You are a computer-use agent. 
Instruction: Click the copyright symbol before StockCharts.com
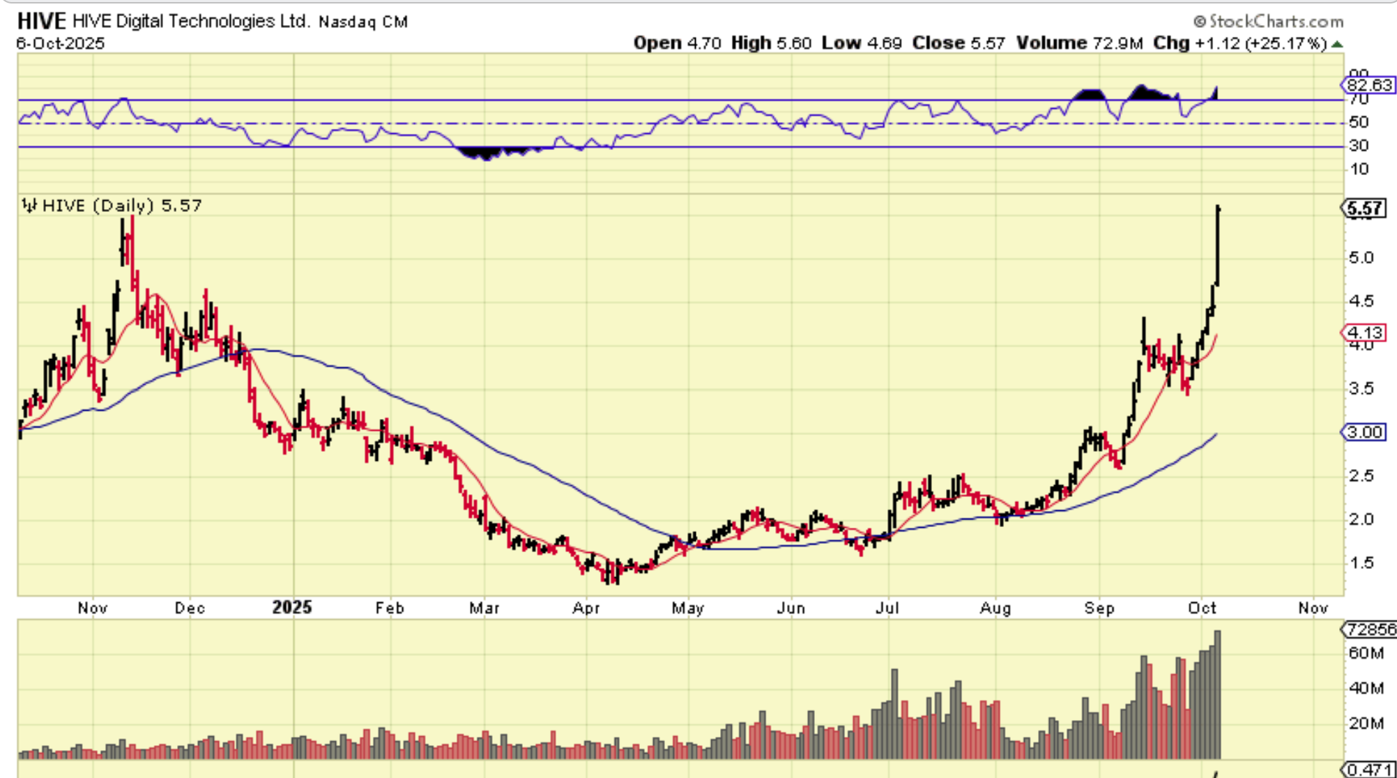(x=1198, y=22)
